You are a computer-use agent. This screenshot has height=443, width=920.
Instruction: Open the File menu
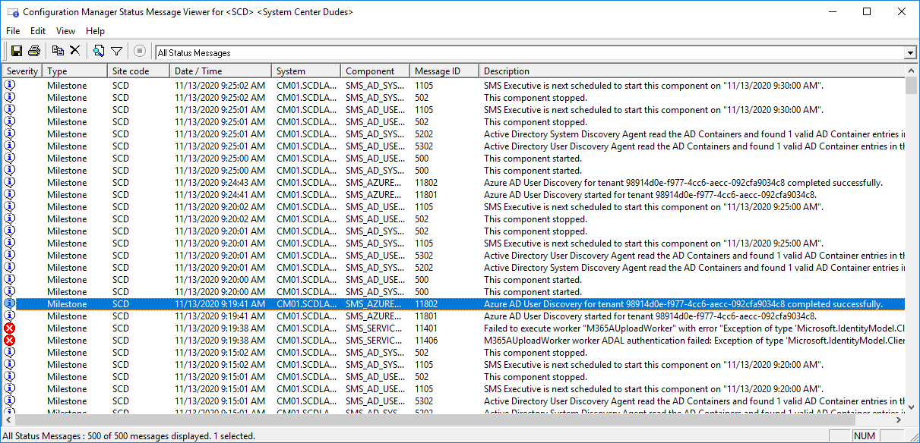[x=12, y=31]
